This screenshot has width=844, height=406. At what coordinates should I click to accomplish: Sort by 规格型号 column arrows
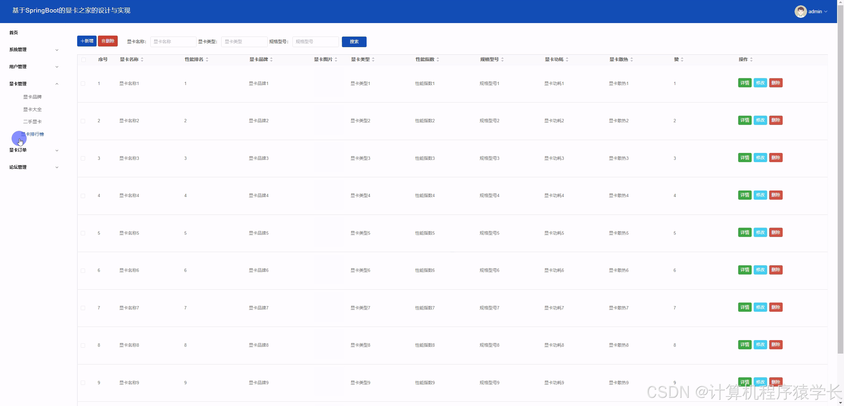pyautogui.click(x=502, y=60)
